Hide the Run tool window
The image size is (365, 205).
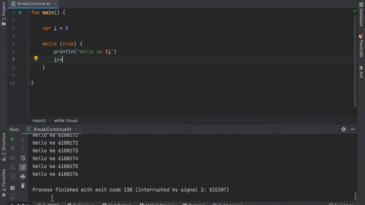353,129
